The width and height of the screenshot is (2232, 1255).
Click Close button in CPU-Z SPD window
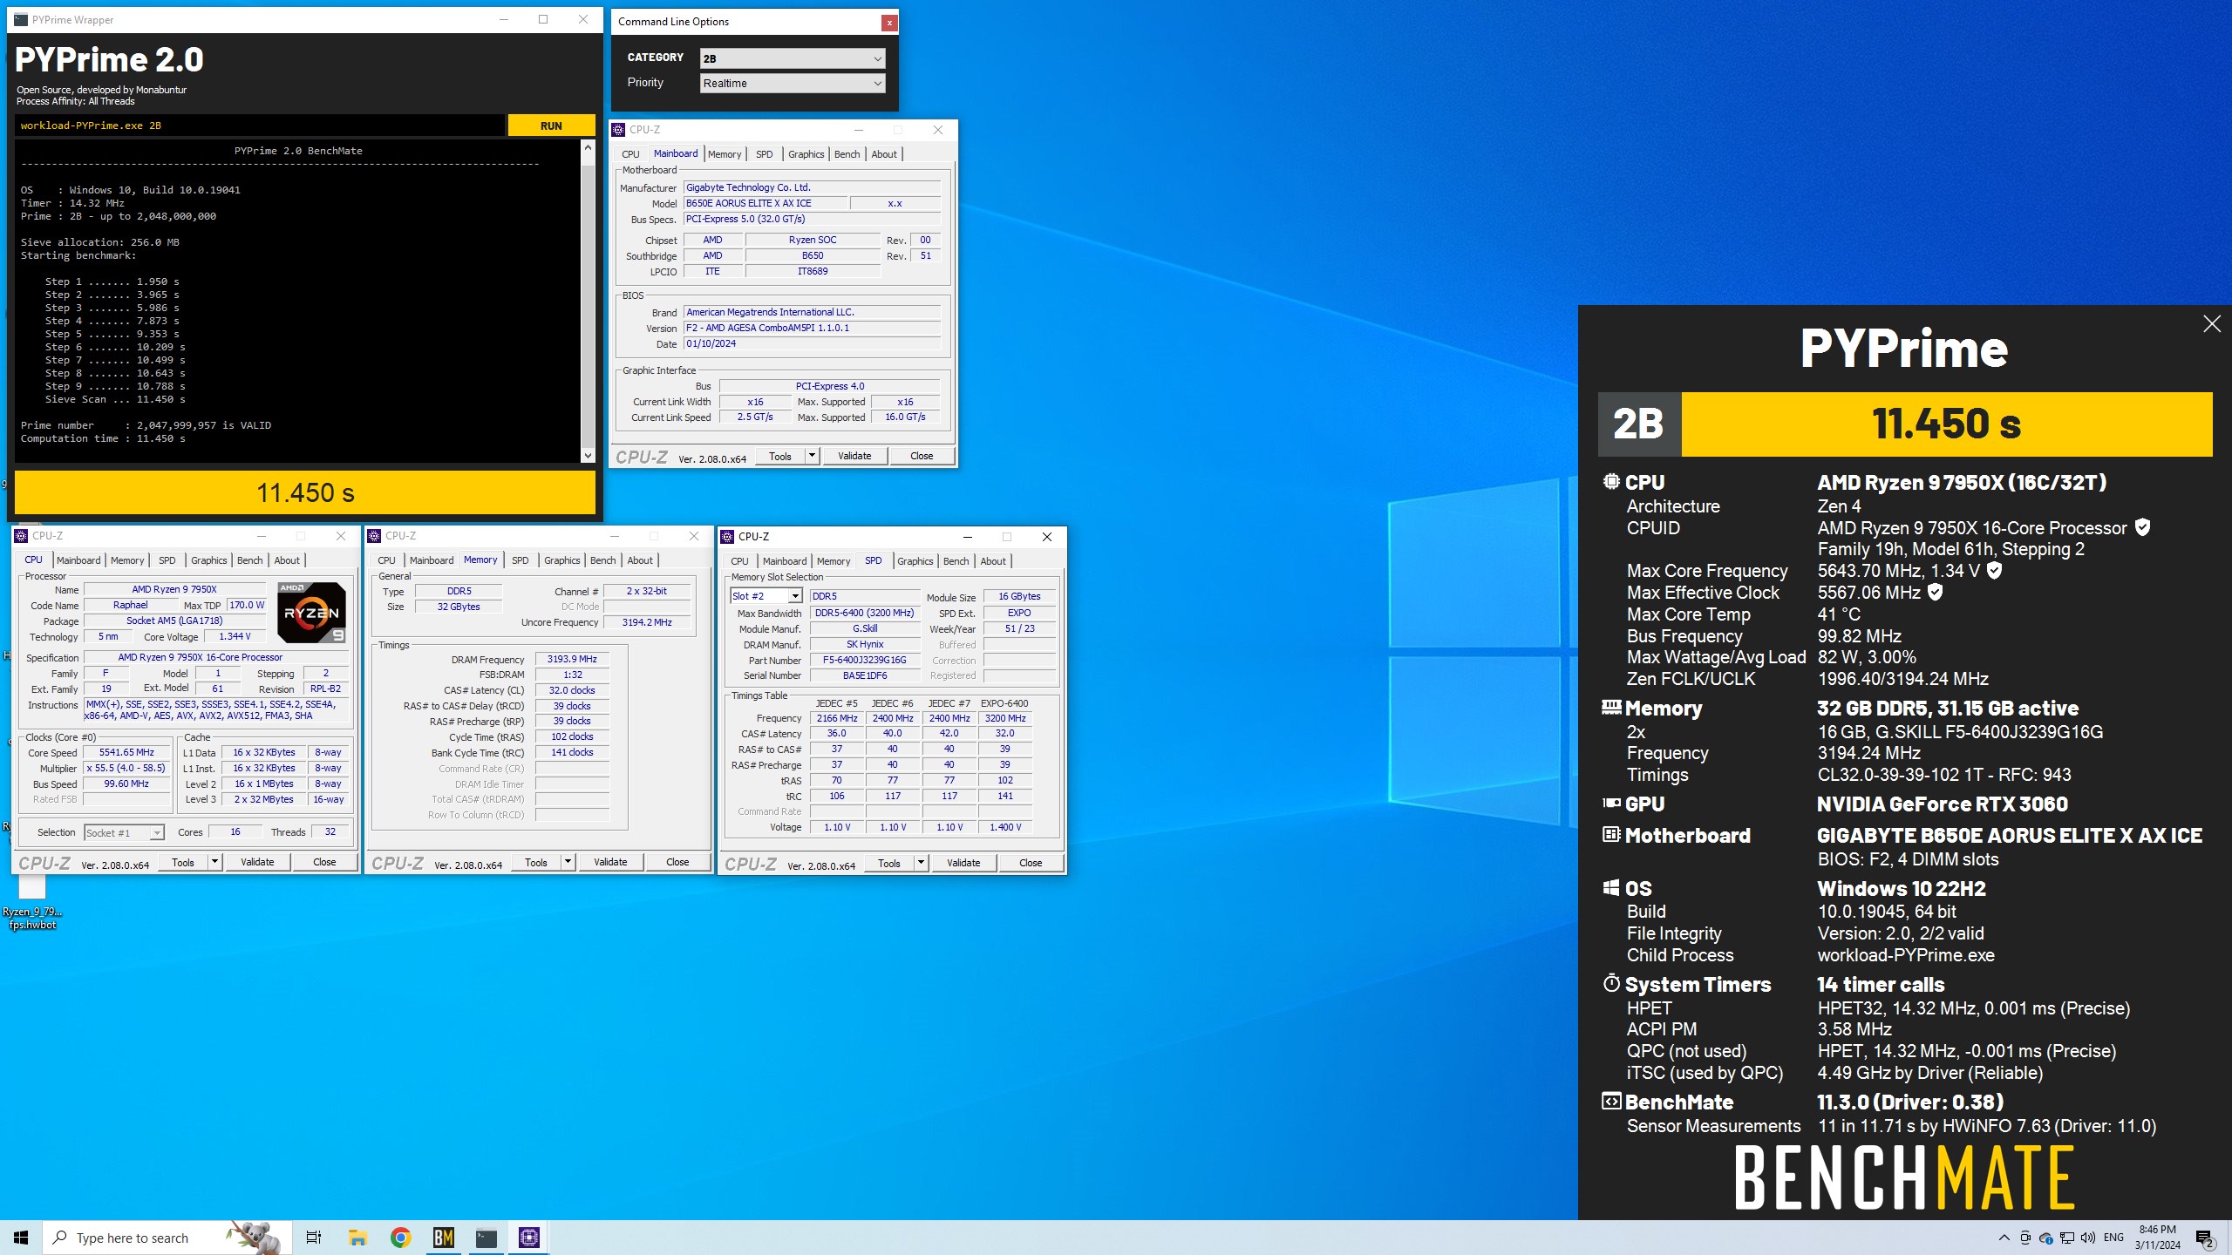(1031, 863)
